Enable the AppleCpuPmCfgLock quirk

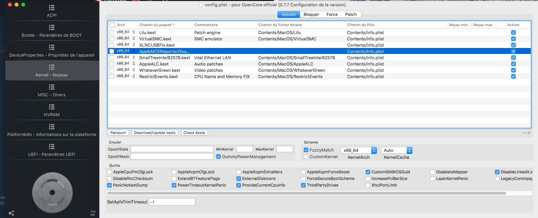110,172
